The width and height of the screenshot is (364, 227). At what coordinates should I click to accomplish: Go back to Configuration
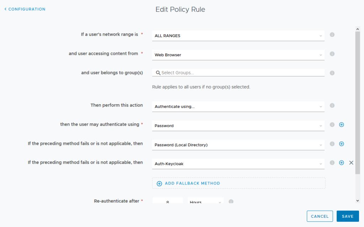click(25, 9)
